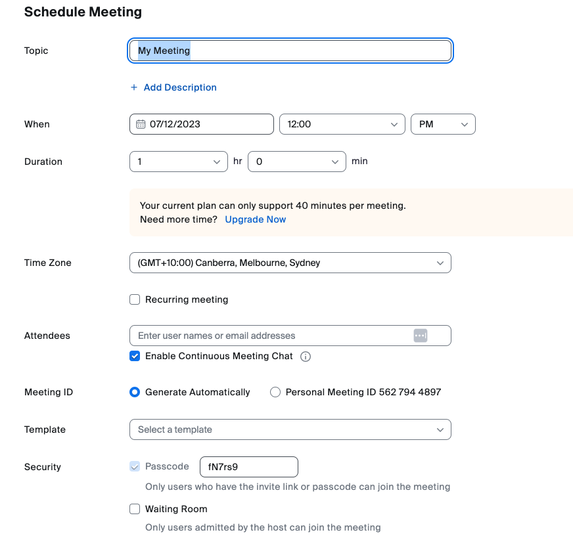Toggle the Passcode checkbox

click(x=135, y=466)
